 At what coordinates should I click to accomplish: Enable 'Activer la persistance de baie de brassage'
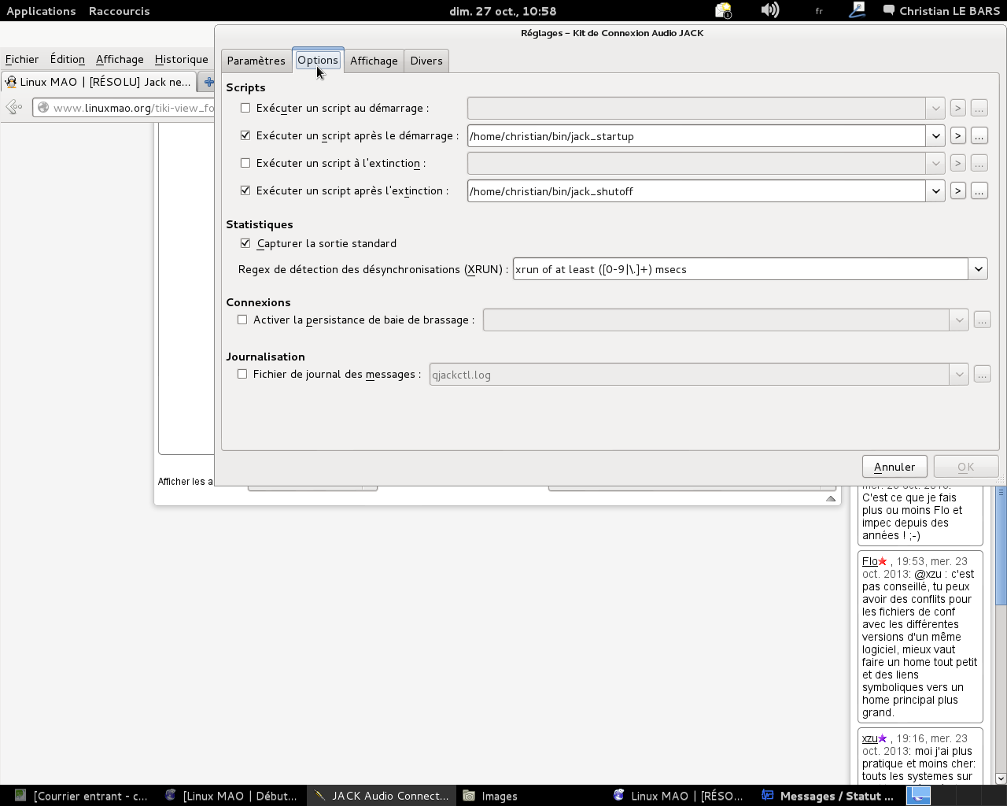coord(242,320)
